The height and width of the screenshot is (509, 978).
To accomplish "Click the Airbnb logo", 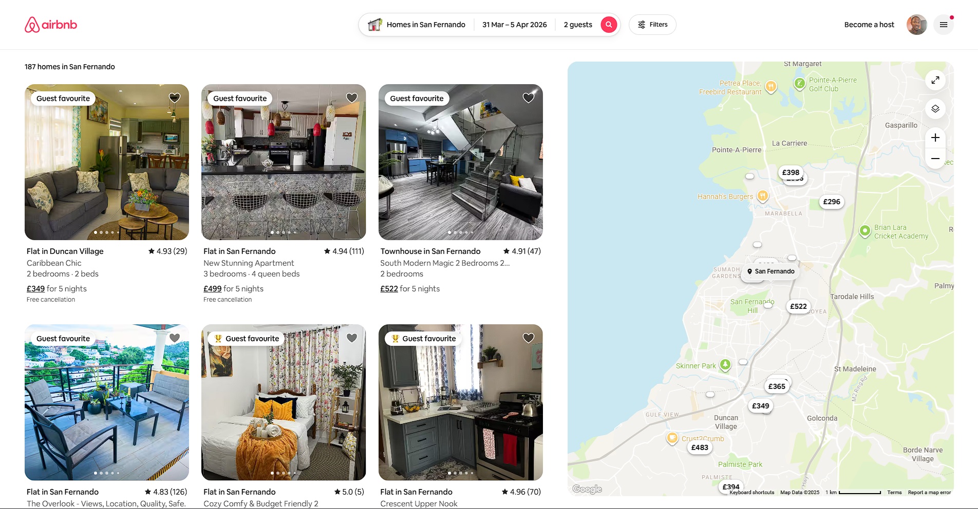I will tap(51, 25).
